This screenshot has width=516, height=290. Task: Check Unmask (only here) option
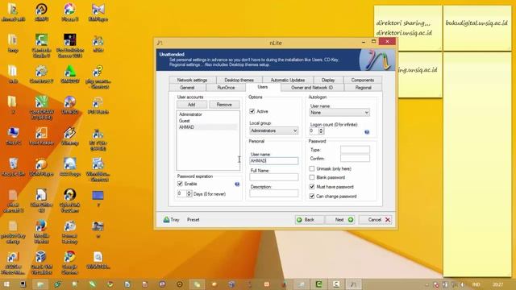(x=312, y=168)
